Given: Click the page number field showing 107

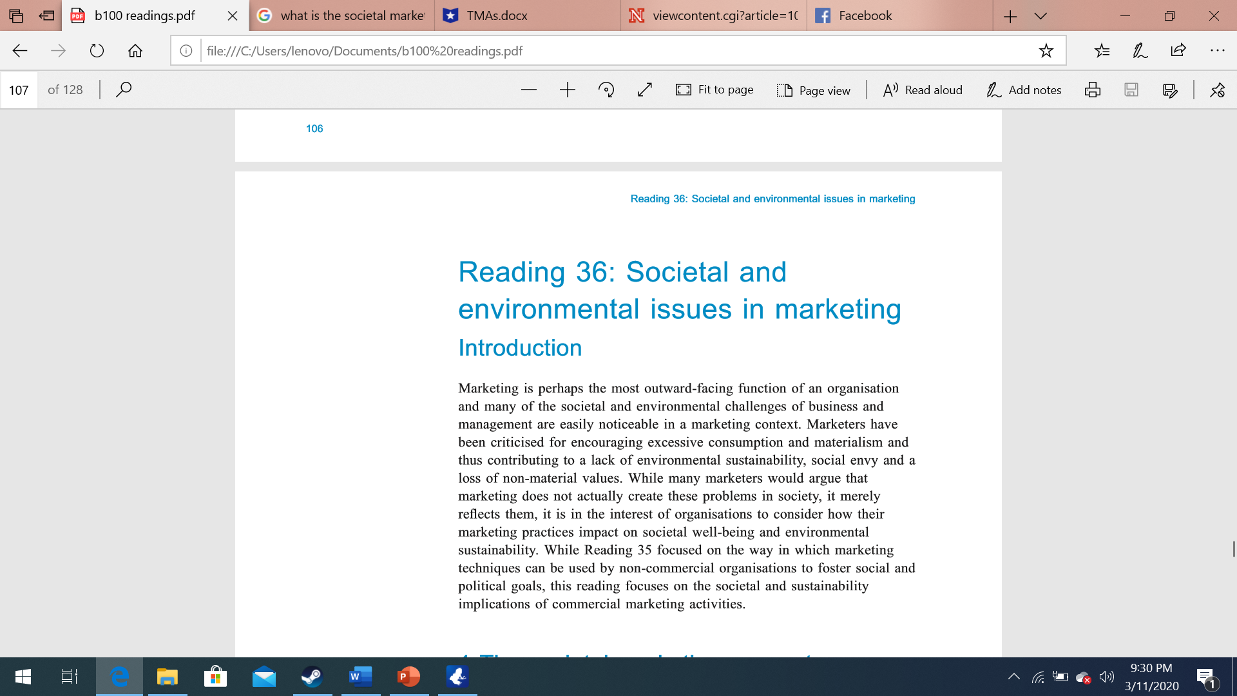Looking at the screenshot, I should coord(19,90).
